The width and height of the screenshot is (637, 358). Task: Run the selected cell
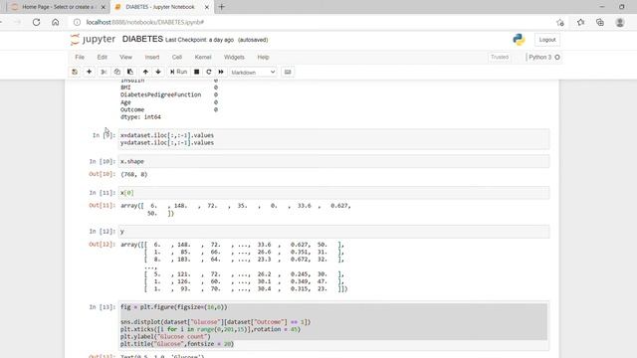coord(178,72)
